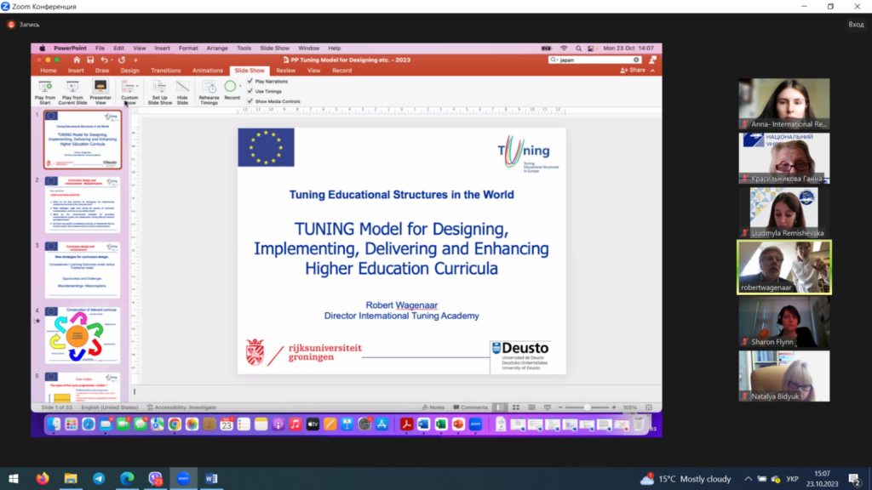Select slide 4 thumbnail in the panel
This screenshot has height=490, width=872.
tap(83, 335)
